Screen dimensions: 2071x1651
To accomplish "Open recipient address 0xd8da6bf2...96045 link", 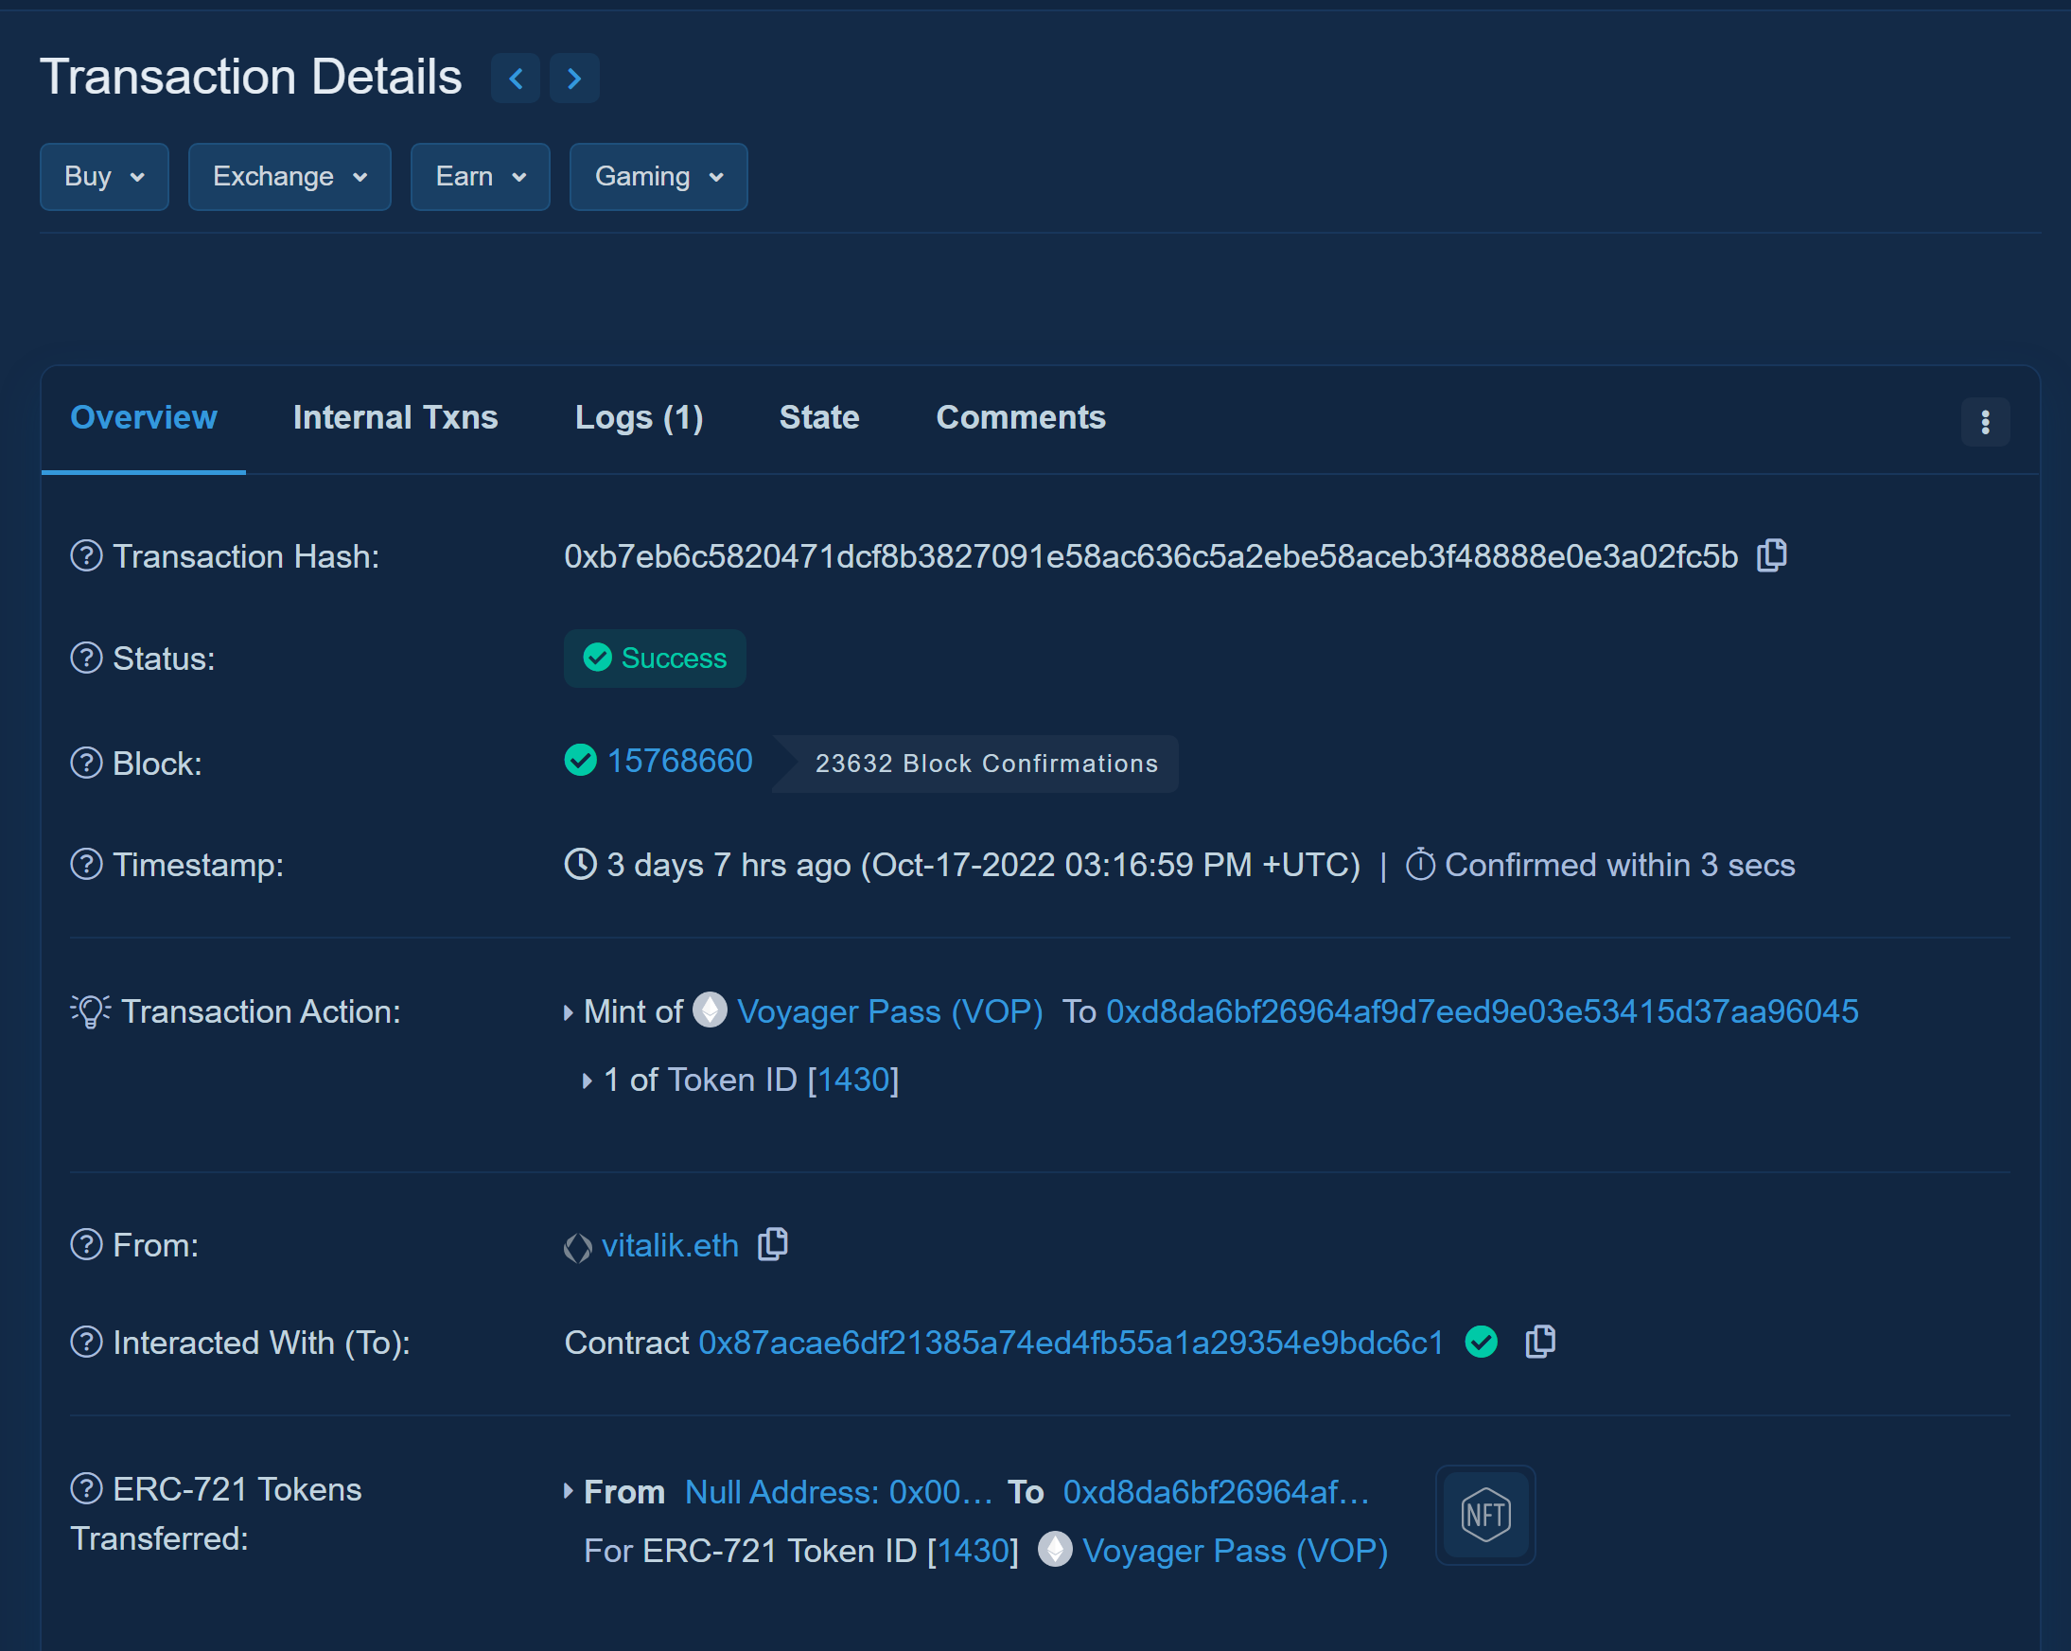I will 1483,1010.
